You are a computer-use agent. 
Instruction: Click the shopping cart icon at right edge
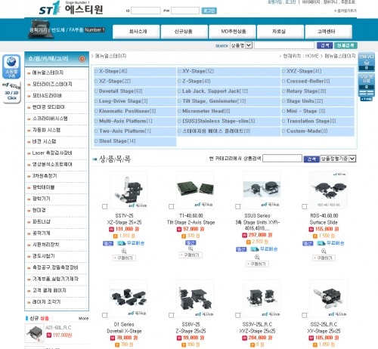367,62
